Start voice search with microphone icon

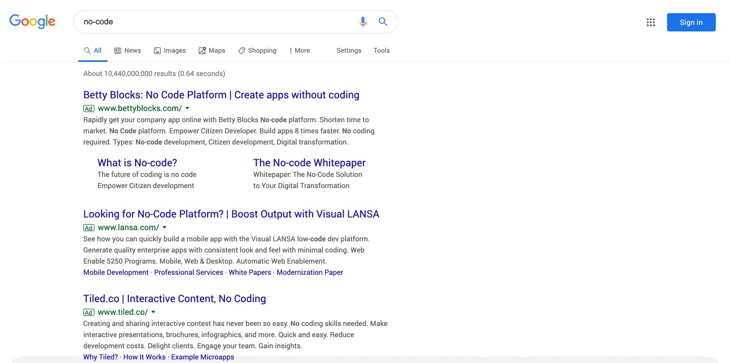click(362, 22)
